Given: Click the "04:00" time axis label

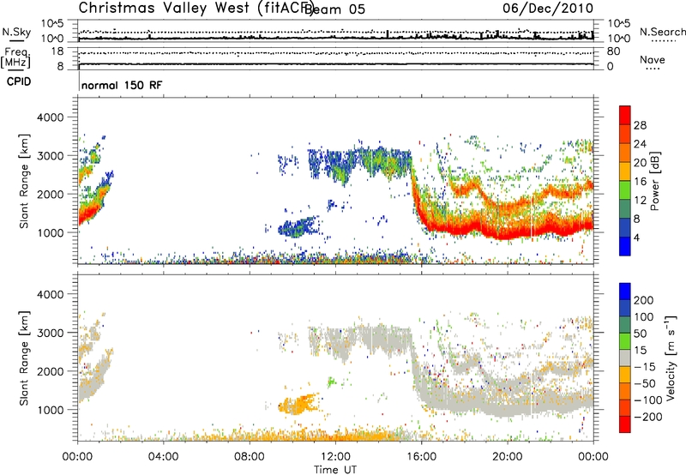Looking at the screenshot, I should (164, 457).
